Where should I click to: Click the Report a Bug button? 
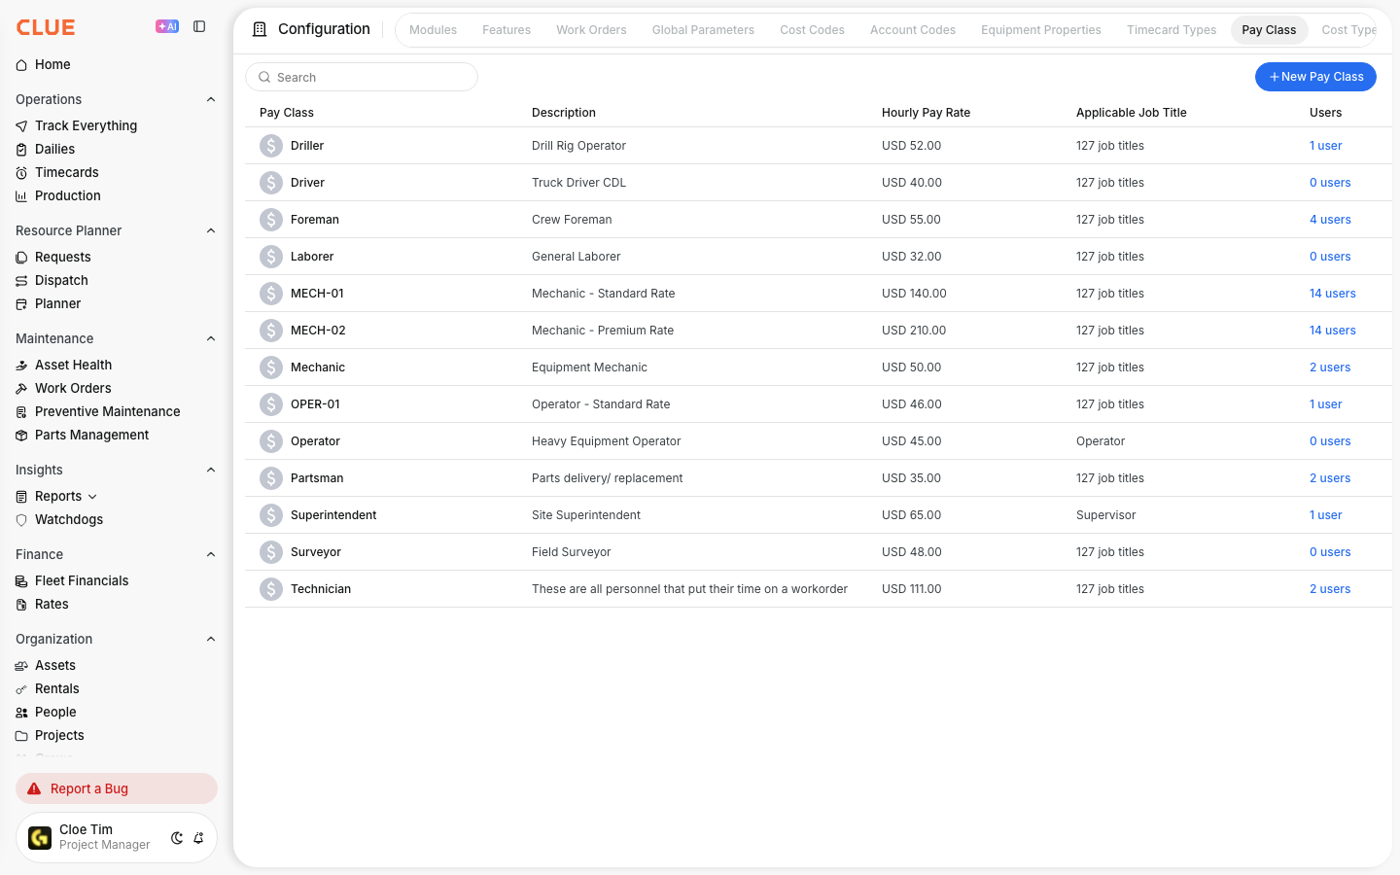[x=117, y=788]
